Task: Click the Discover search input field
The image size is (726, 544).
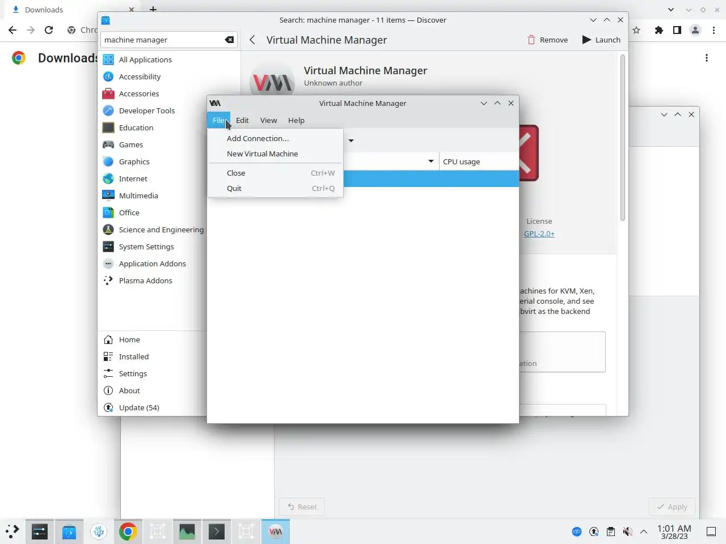Action: 168,40
